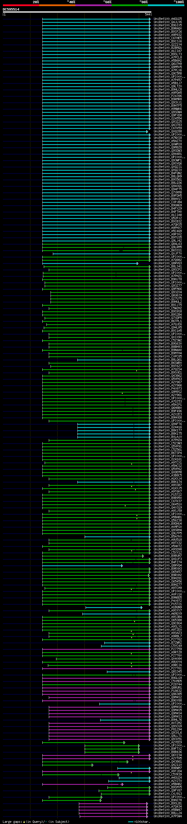Click the white query length bar
The image size is (187, 824).
point(77,12)
